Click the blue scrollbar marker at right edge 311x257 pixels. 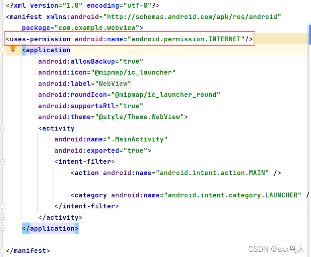[x=310, y=35]
